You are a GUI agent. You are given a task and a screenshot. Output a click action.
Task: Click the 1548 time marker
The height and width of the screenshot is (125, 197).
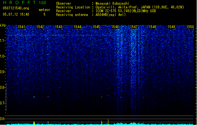point(153,27)
